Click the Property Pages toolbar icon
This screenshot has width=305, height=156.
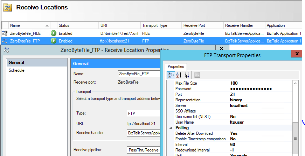197,75
